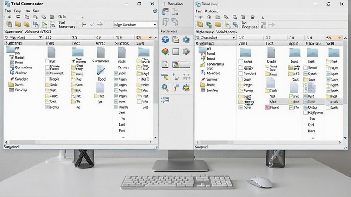
Task: Click the indent list icon at bottom of center panel
Action: click(165, 100)
